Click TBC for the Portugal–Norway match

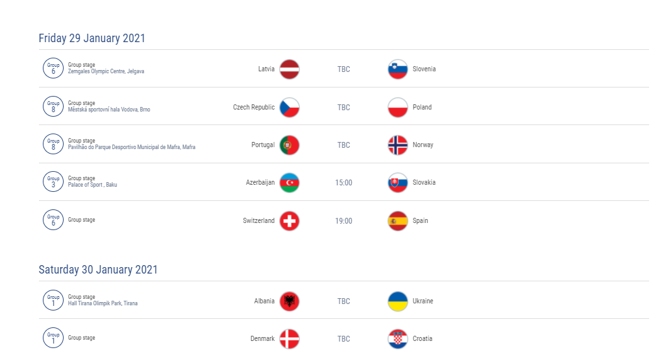[343, 145]
